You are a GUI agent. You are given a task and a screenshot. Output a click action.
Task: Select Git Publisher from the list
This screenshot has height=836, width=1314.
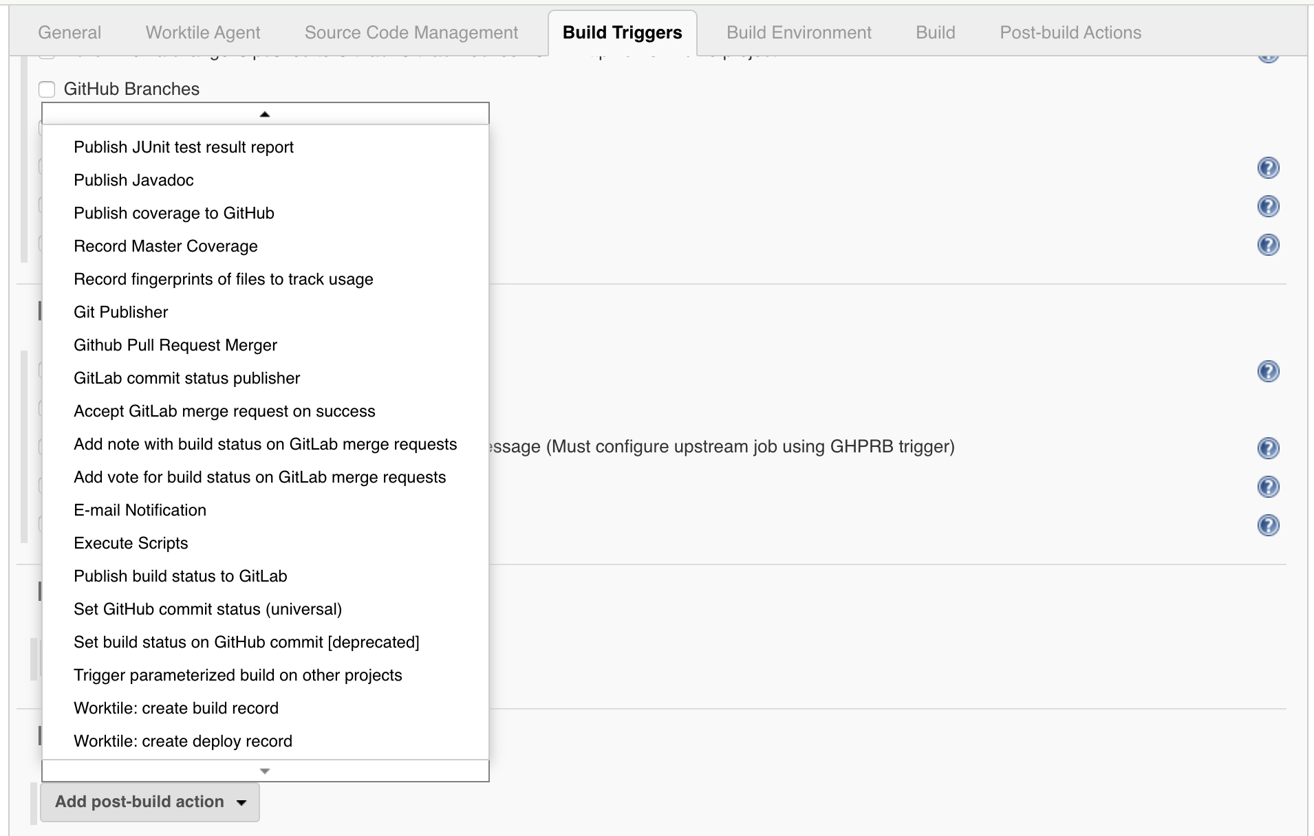point(121,312)
